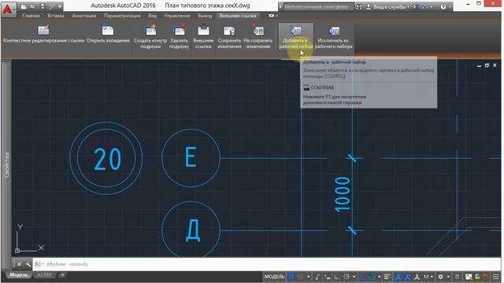Toggle ribbon minimize button after tabs
The height and width of the screenshot is (283, 504).
click(272, 16)
